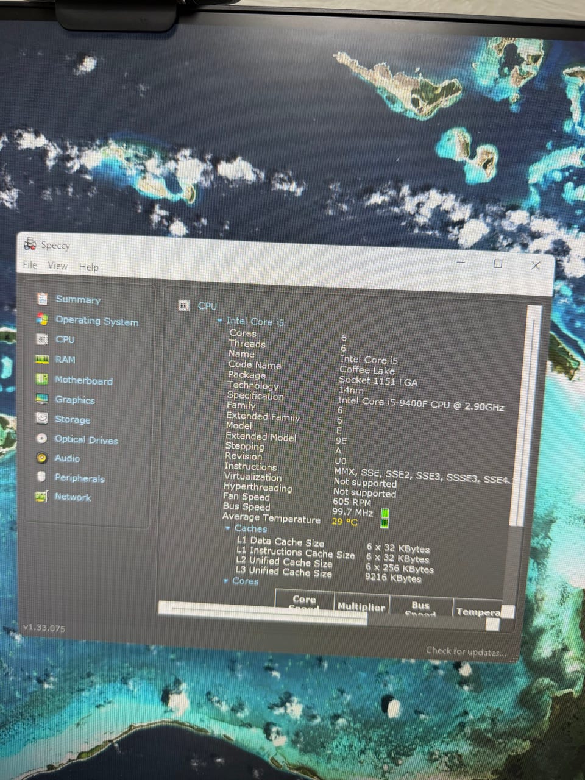Image resolution: width=585 pixels, height=780 pixels.
Task: Click the Graphics monitor icon
Action: [x=41, y=399]
